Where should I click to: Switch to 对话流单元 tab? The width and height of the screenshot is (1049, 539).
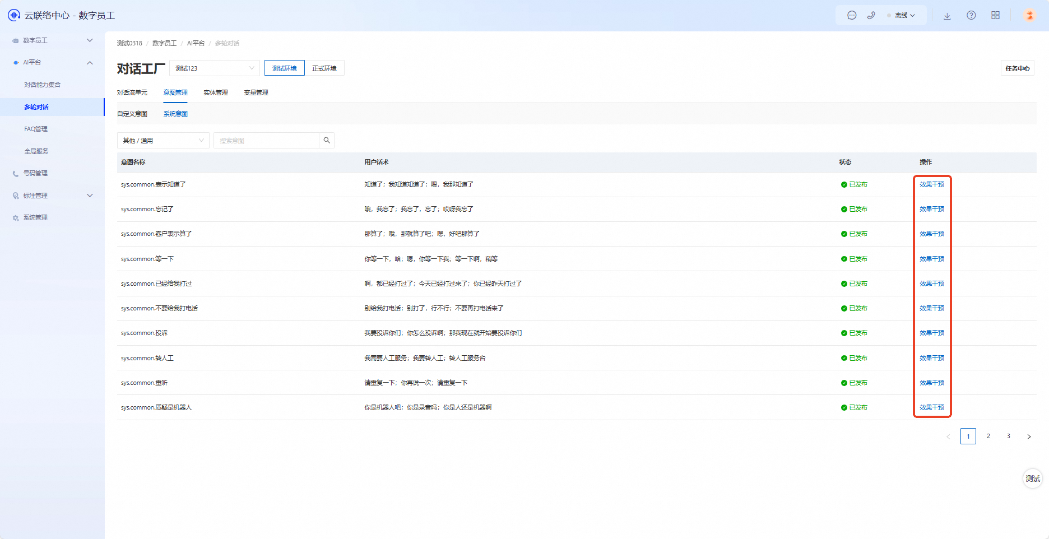click(x=132, y=93)
